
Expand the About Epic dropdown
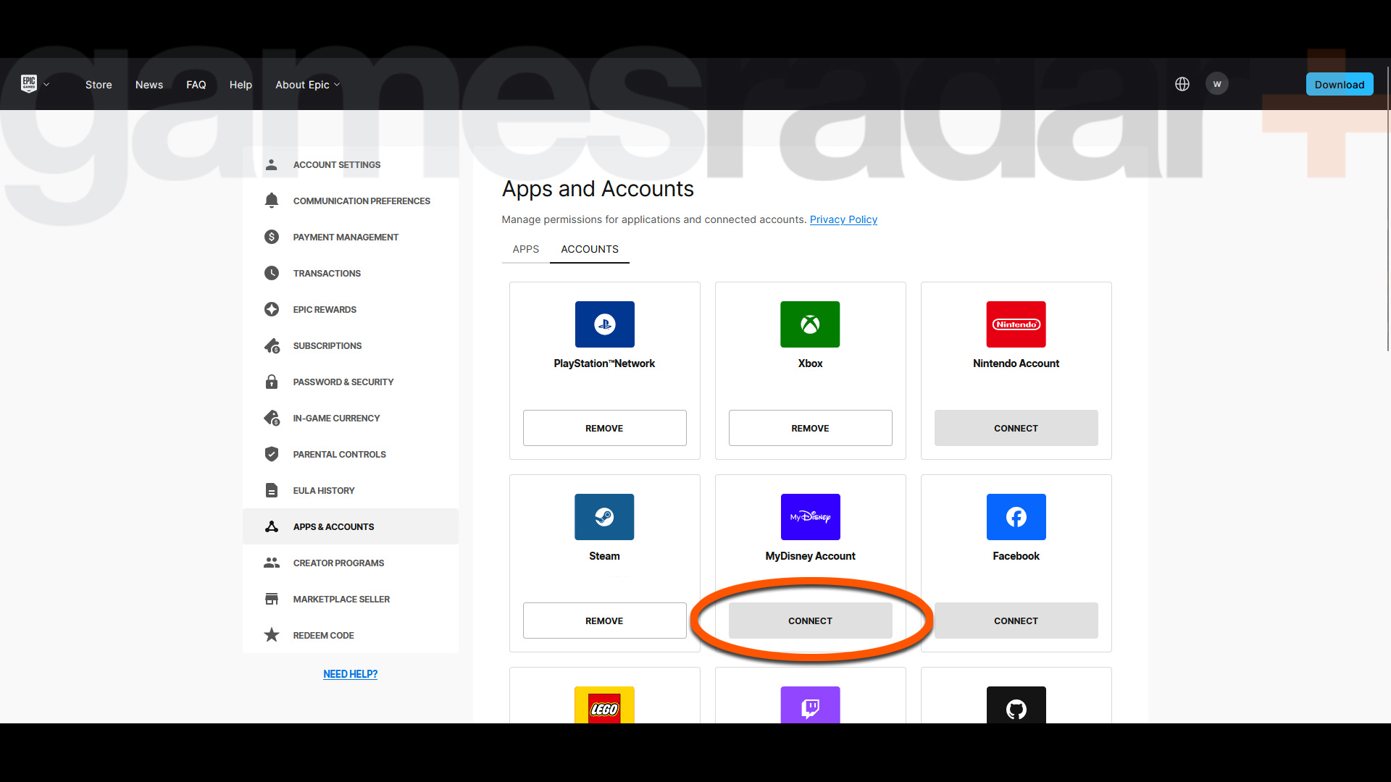pos(307,85)
